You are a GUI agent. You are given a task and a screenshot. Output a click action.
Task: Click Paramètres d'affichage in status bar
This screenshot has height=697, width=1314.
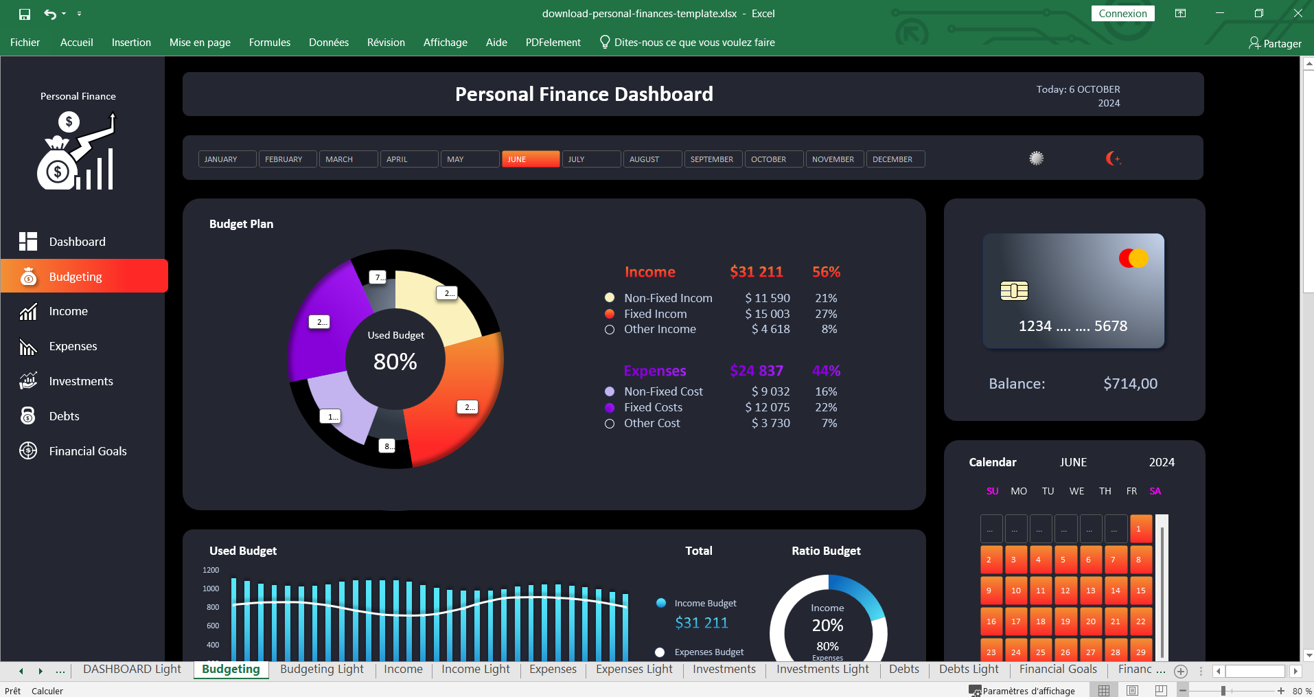click(1022, 691)
